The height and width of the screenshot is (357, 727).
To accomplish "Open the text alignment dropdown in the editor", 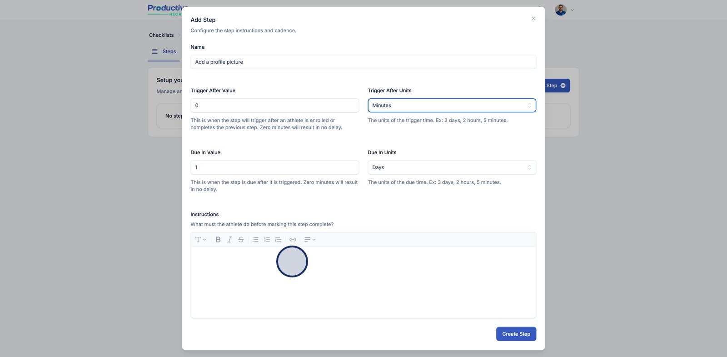I will [309, 240].
